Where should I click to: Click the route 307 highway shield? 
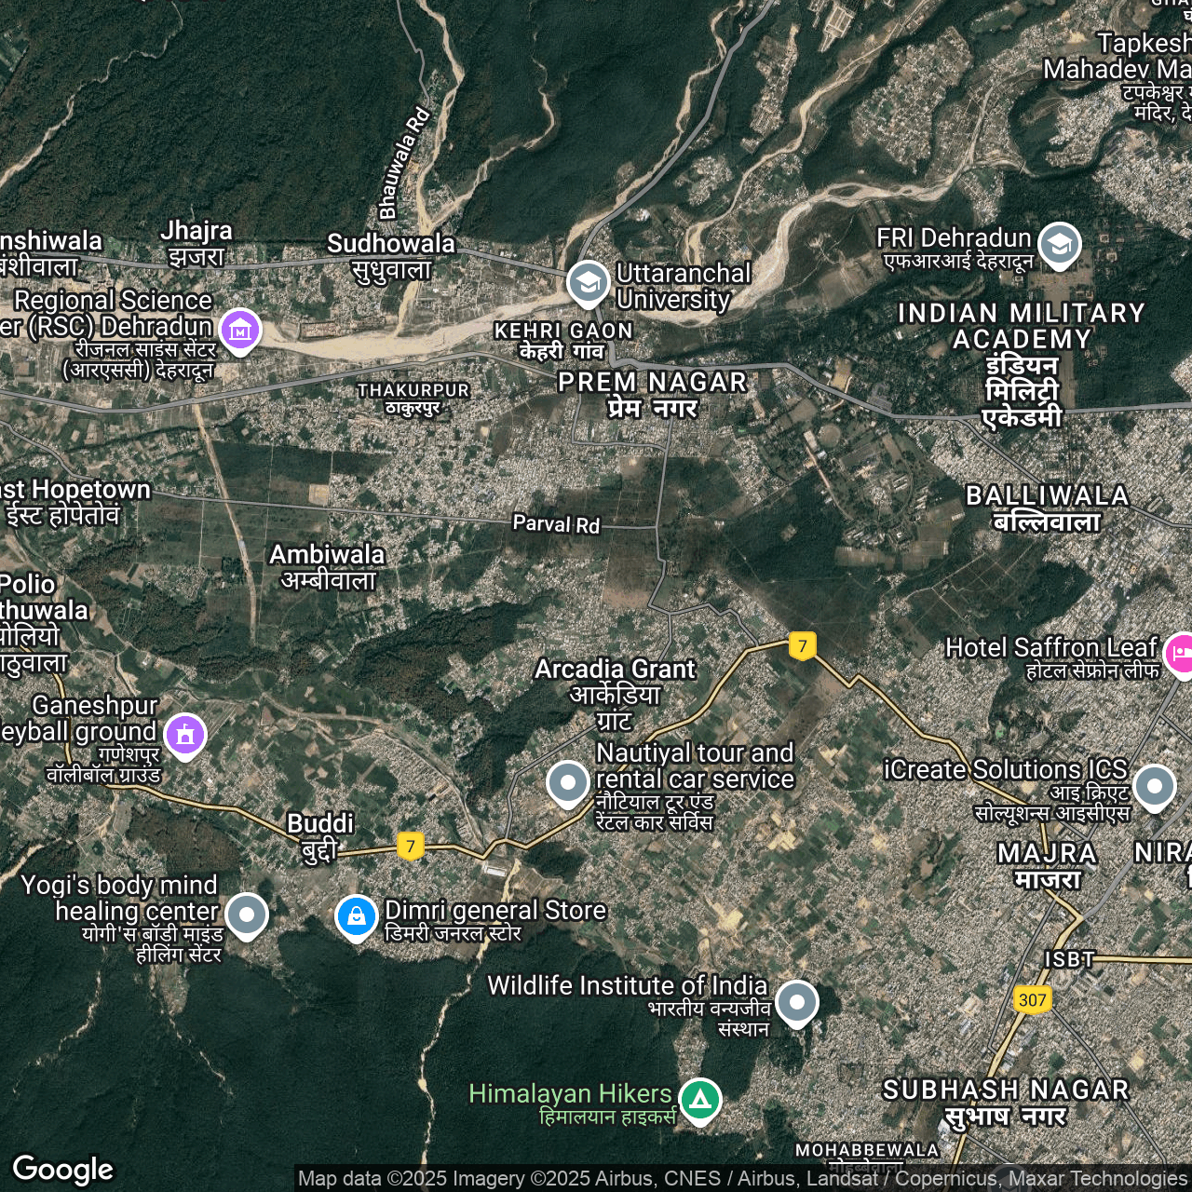pyautogui.click(x=1032, y=1000)
